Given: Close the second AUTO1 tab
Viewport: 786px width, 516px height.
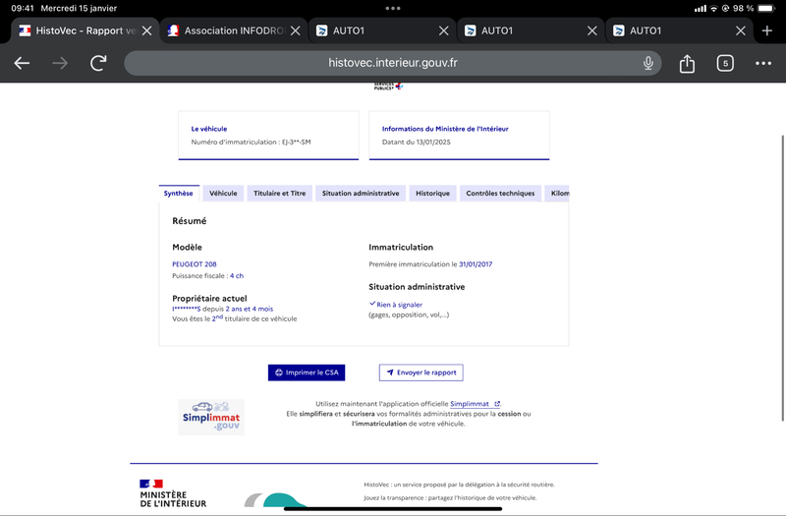Looking at the screenshot, I should point(592,30).
